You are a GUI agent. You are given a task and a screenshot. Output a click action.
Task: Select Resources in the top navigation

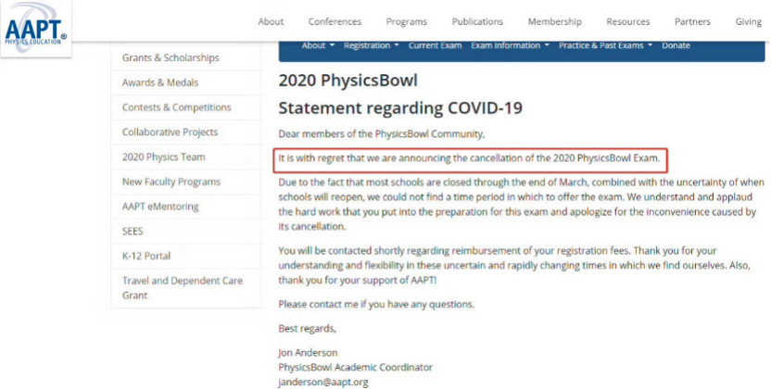628,21
